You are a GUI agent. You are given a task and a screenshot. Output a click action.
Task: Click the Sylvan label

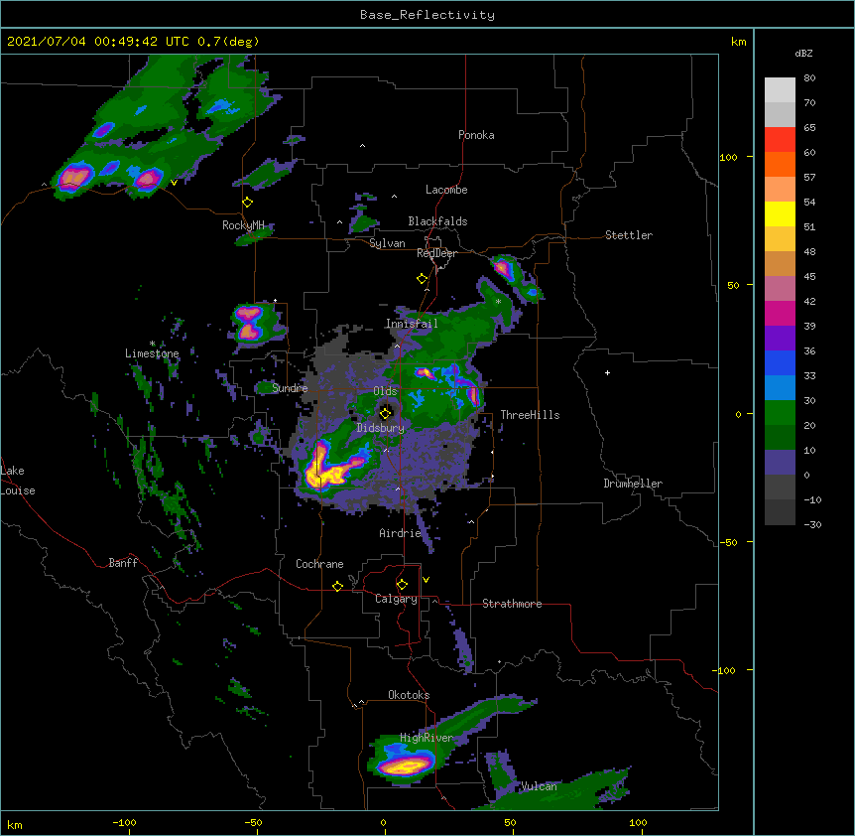point(387,243)
